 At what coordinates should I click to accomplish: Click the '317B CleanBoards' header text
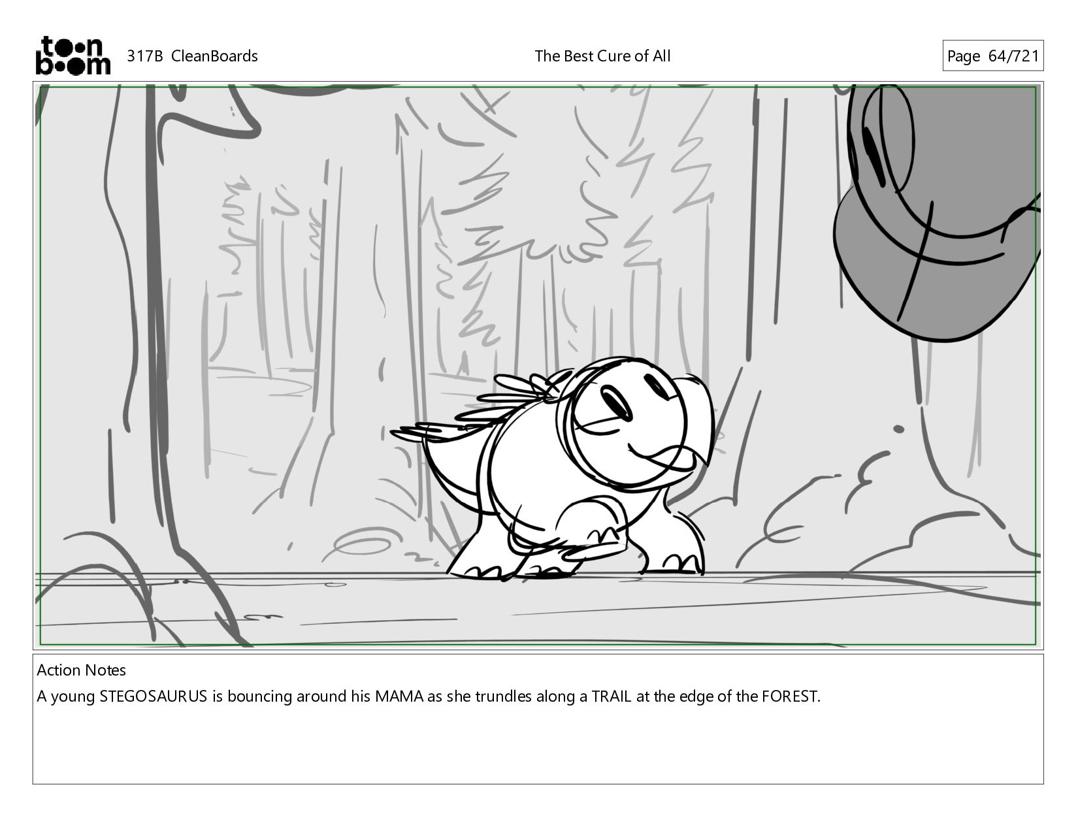click(x=192, y=56)
